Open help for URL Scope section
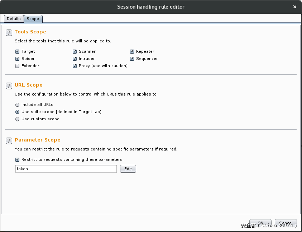The height and width of the screenshot is (232, 302). pyautogui.click(x=9, y=86)
